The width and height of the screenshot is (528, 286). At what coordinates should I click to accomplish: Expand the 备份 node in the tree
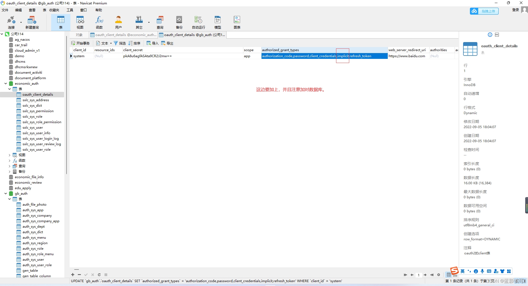pos(9,172)
